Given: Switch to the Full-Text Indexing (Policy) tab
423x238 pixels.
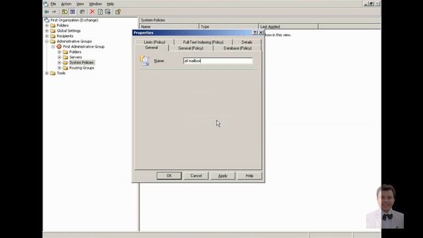Looking at the screenshot, I should pos(204,42).
